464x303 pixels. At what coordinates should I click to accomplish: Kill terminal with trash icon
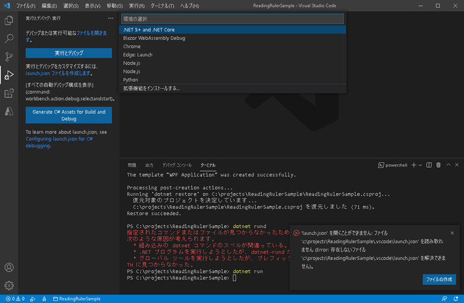(439, 165)
